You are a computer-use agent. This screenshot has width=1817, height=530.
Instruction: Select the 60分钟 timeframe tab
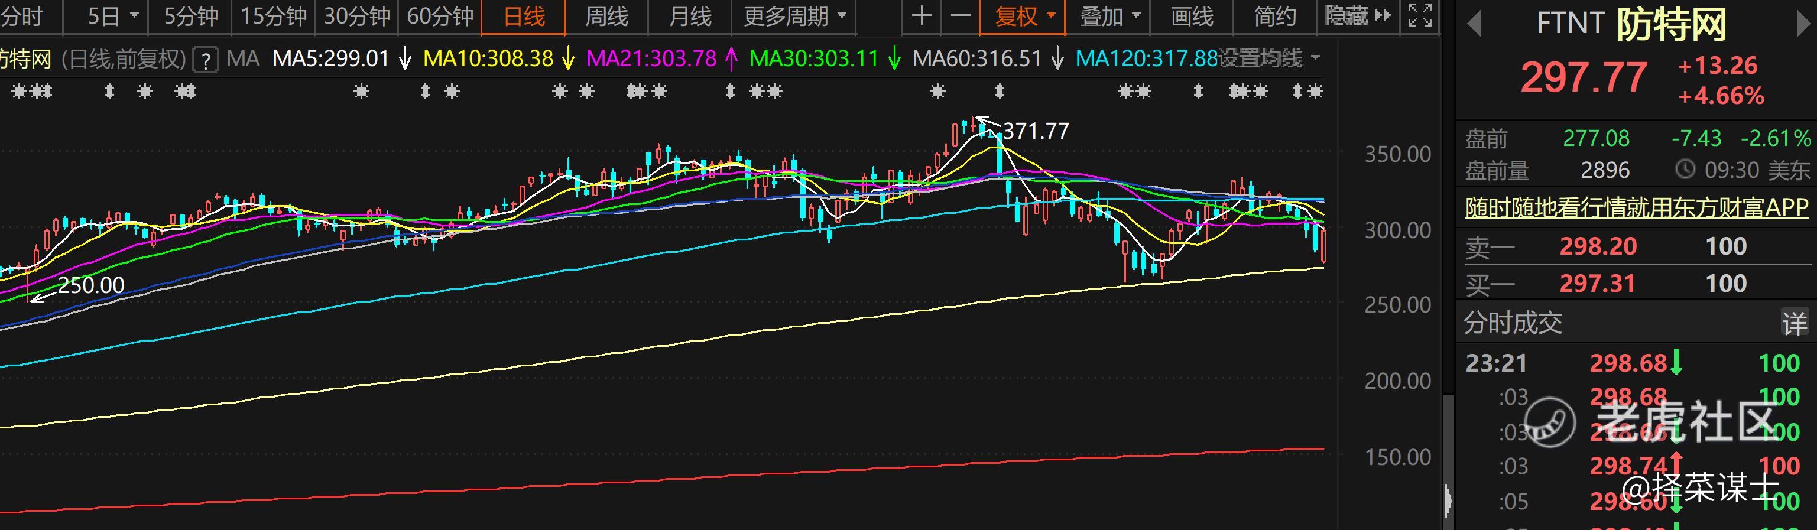click(440, 16)
